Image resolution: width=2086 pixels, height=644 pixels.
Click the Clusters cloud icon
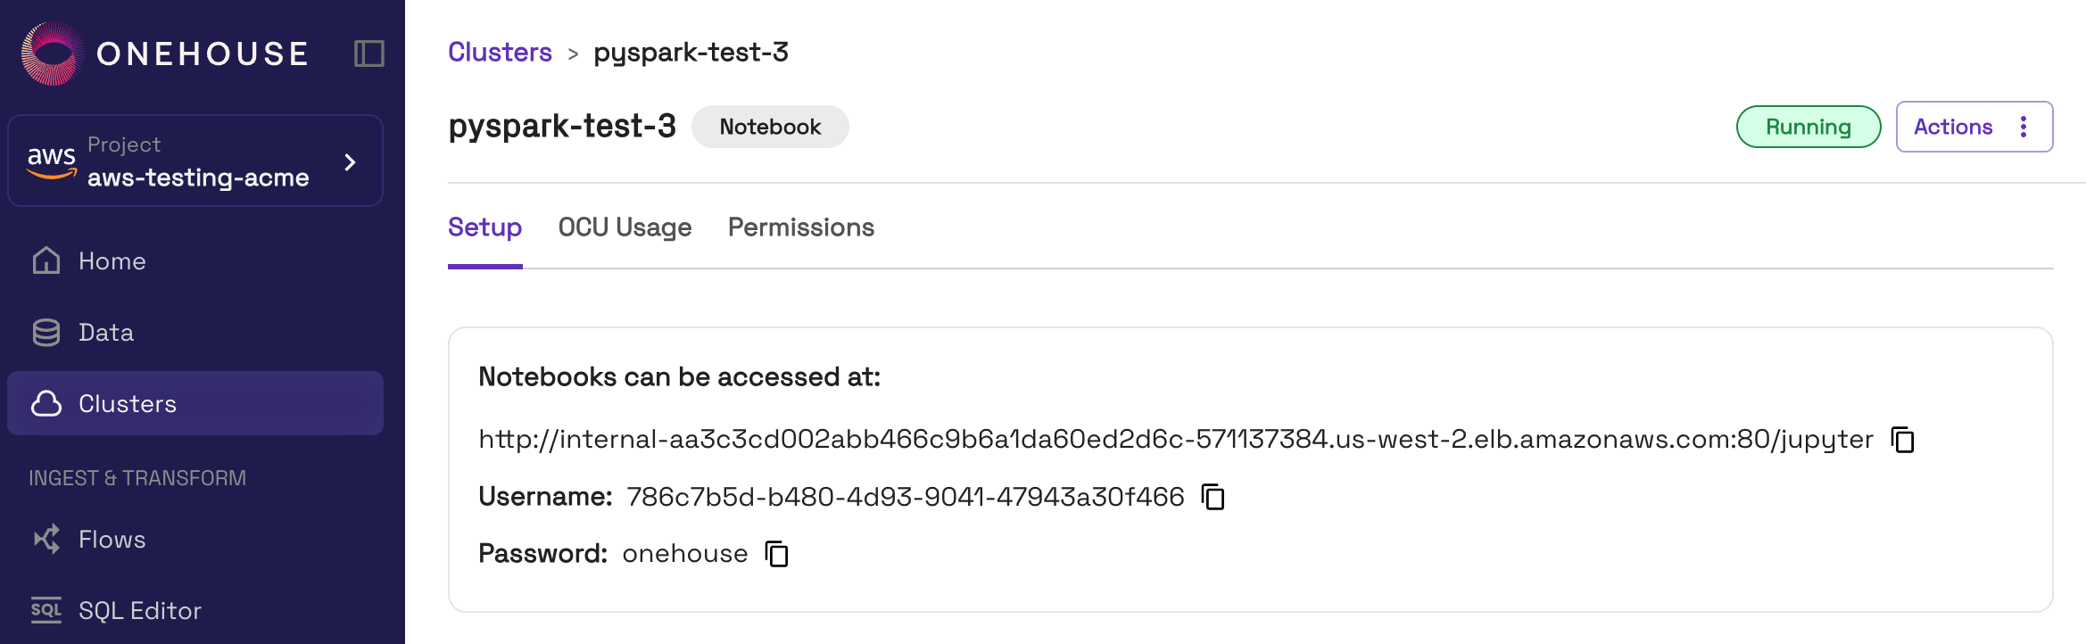(46, 403)
